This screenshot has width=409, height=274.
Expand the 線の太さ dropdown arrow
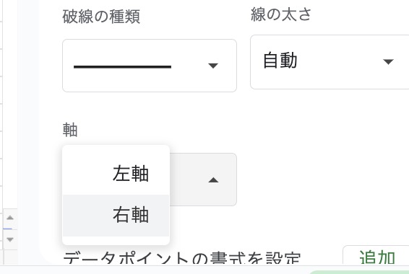tap(388, 62)
